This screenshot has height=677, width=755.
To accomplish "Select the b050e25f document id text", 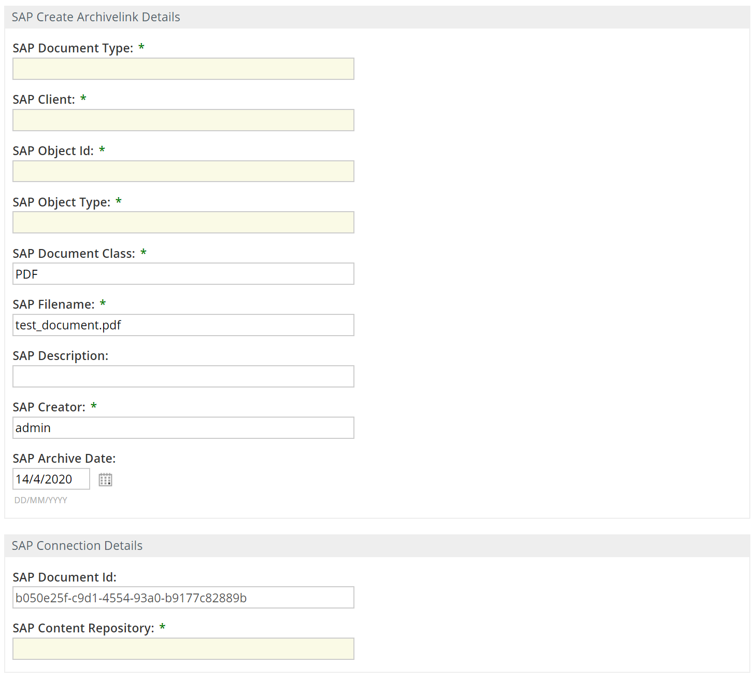I will 131,597.
